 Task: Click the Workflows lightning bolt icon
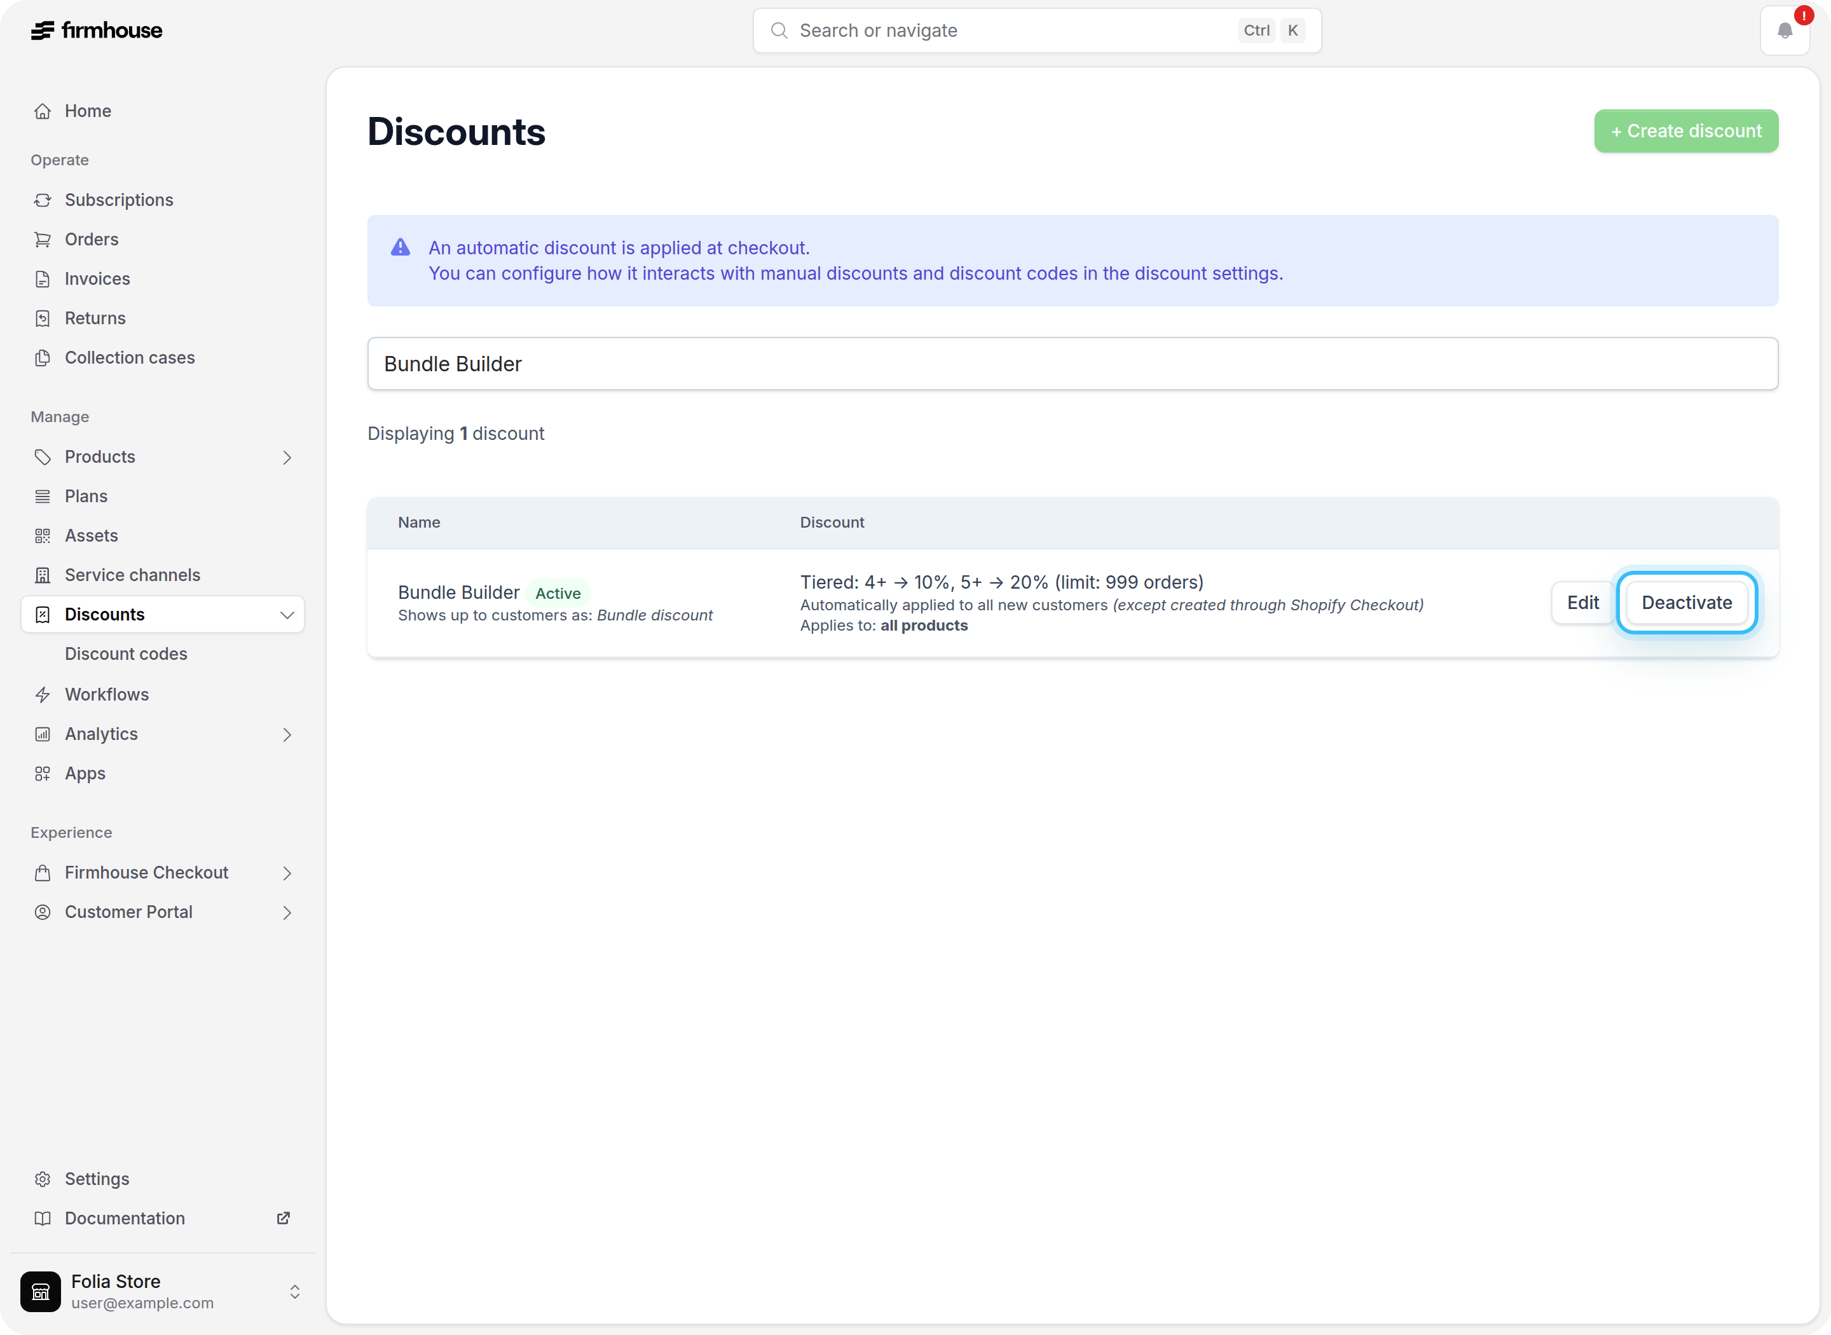click(43, 695)
